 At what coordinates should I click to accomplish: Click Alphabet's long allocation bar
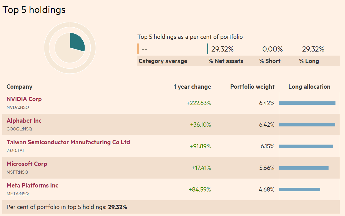tap(307, 125)
